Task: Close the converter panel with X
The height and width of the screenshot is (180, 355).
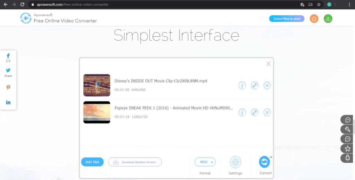Action: tap(269, 63)
